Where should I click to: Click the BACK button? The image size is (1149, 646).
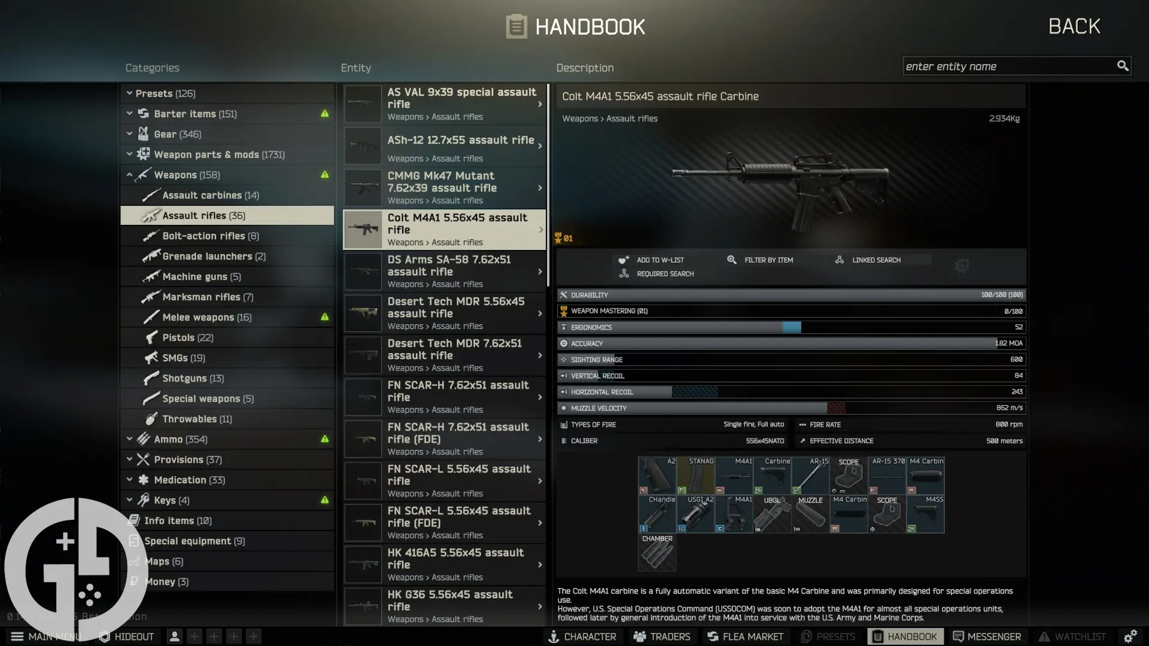pos(1074,26)
